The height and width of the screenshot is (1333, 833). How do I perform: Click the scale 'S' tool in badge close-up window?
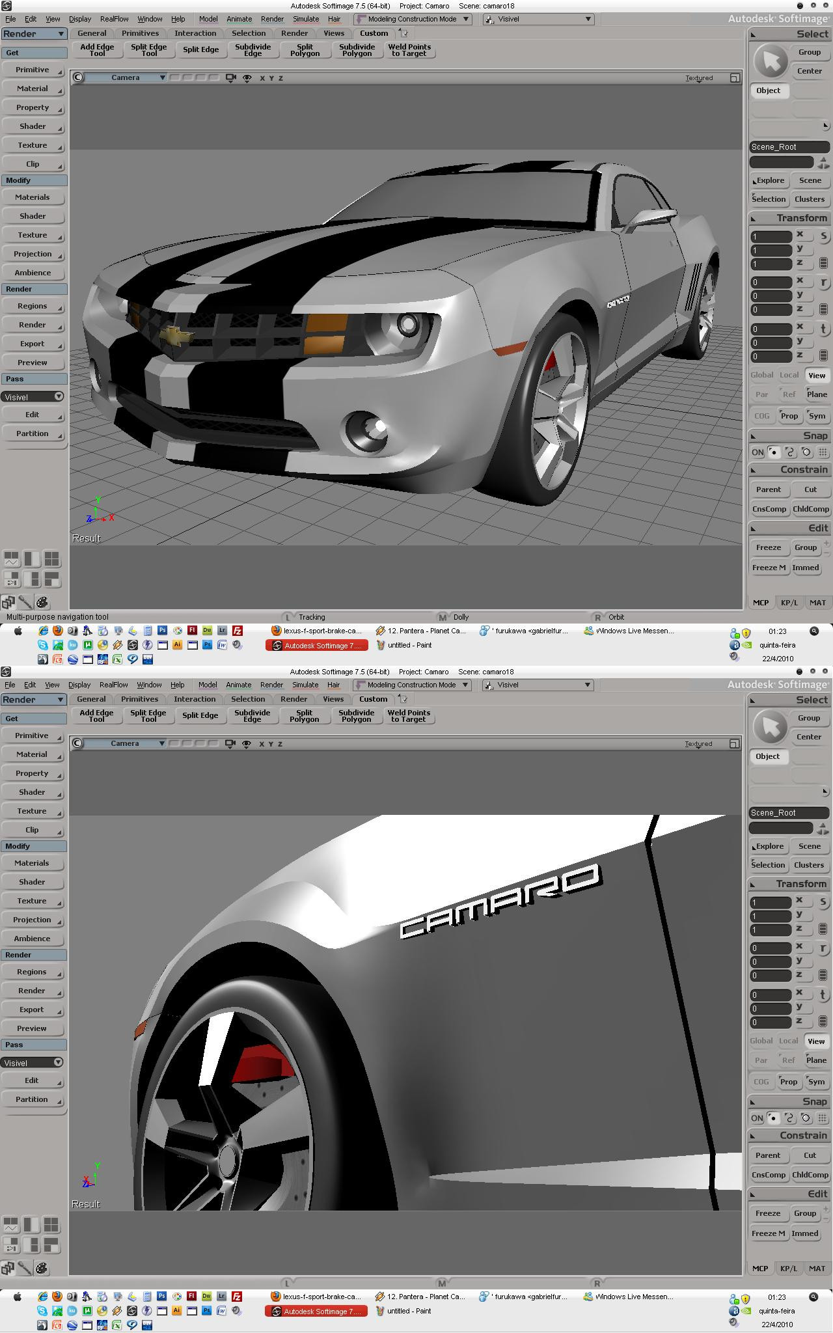[x=823, y=902]
